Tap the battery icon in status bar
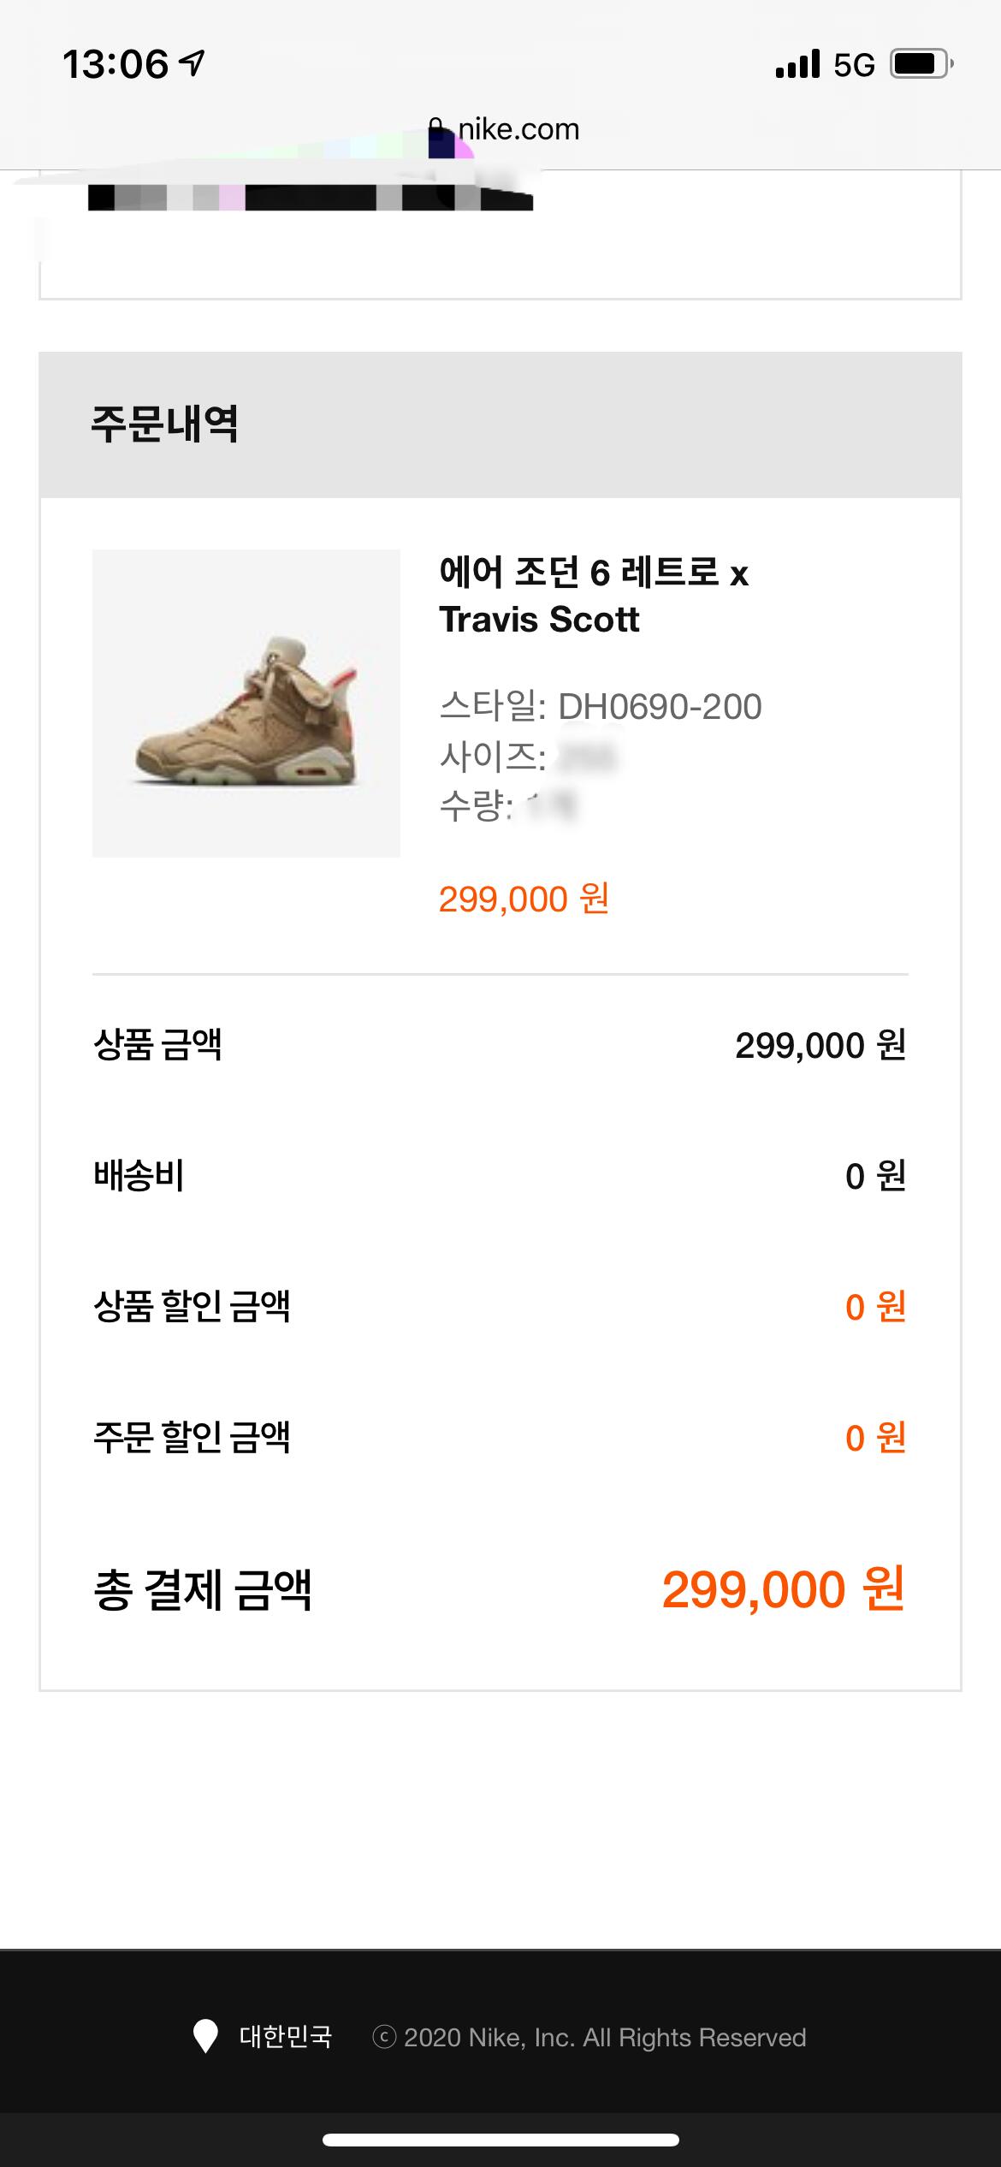Screen dimensions: 1001x2167 921,64
